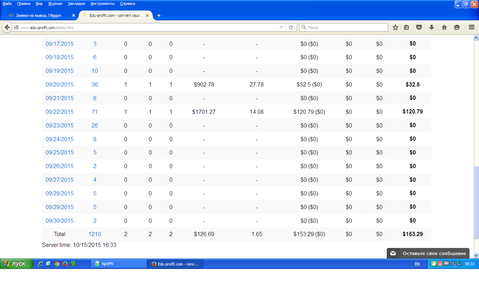
Task: Click the EN language indicator
Action: [417, 264]
